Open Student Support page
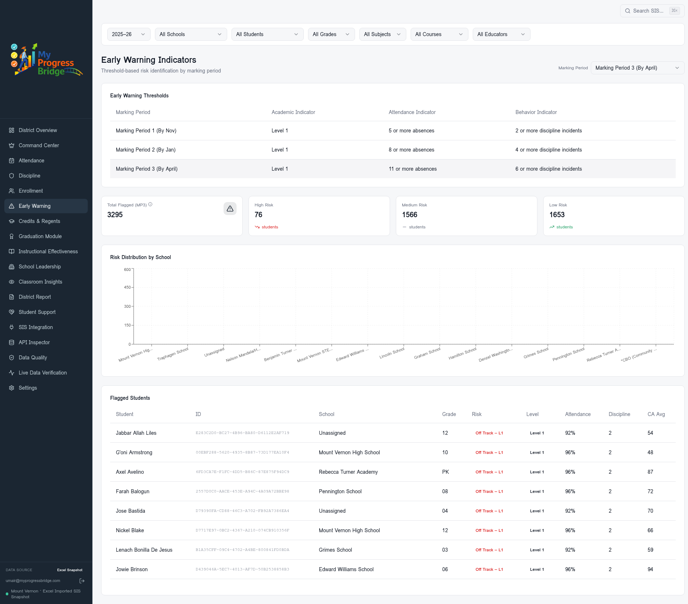This screenshot has width=688, height=604. point(46,312)
